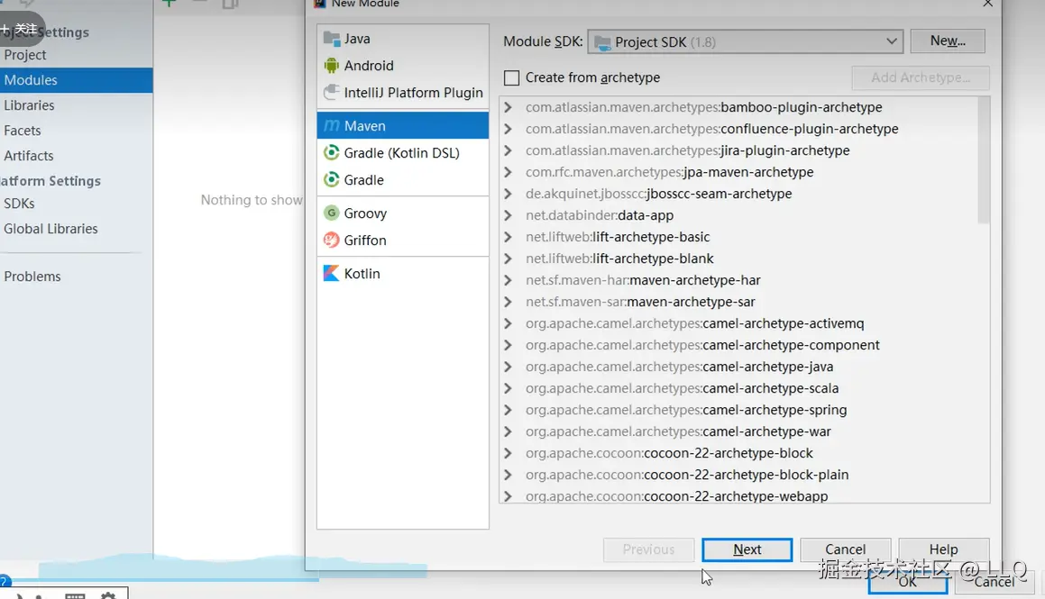Click the green add module plus icon
1045x599 pixels.
point(170,4)
